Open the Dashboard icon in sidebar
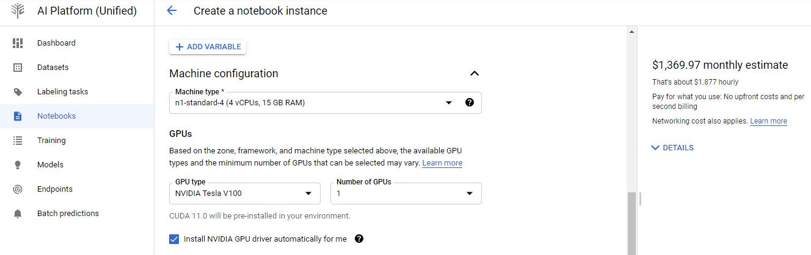Viewport: 811px width, 255px height. [18, 43]
